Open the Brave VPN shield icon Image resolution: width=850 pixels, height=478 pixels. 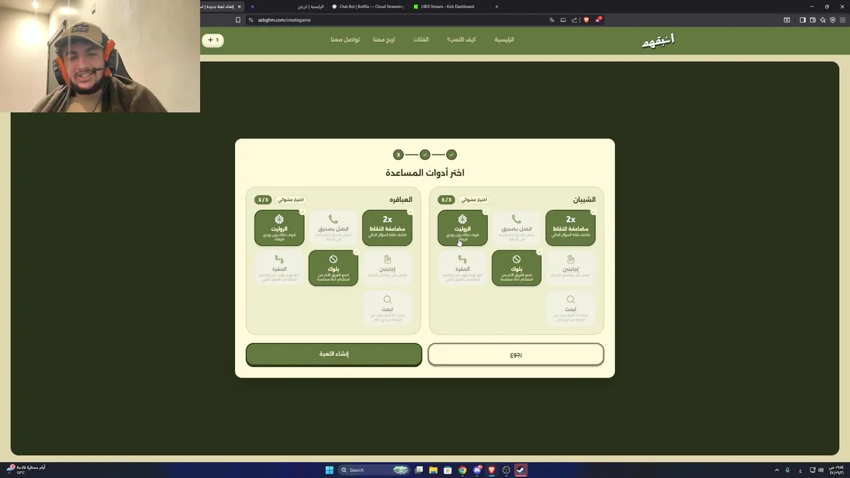[x=832, y=20]
